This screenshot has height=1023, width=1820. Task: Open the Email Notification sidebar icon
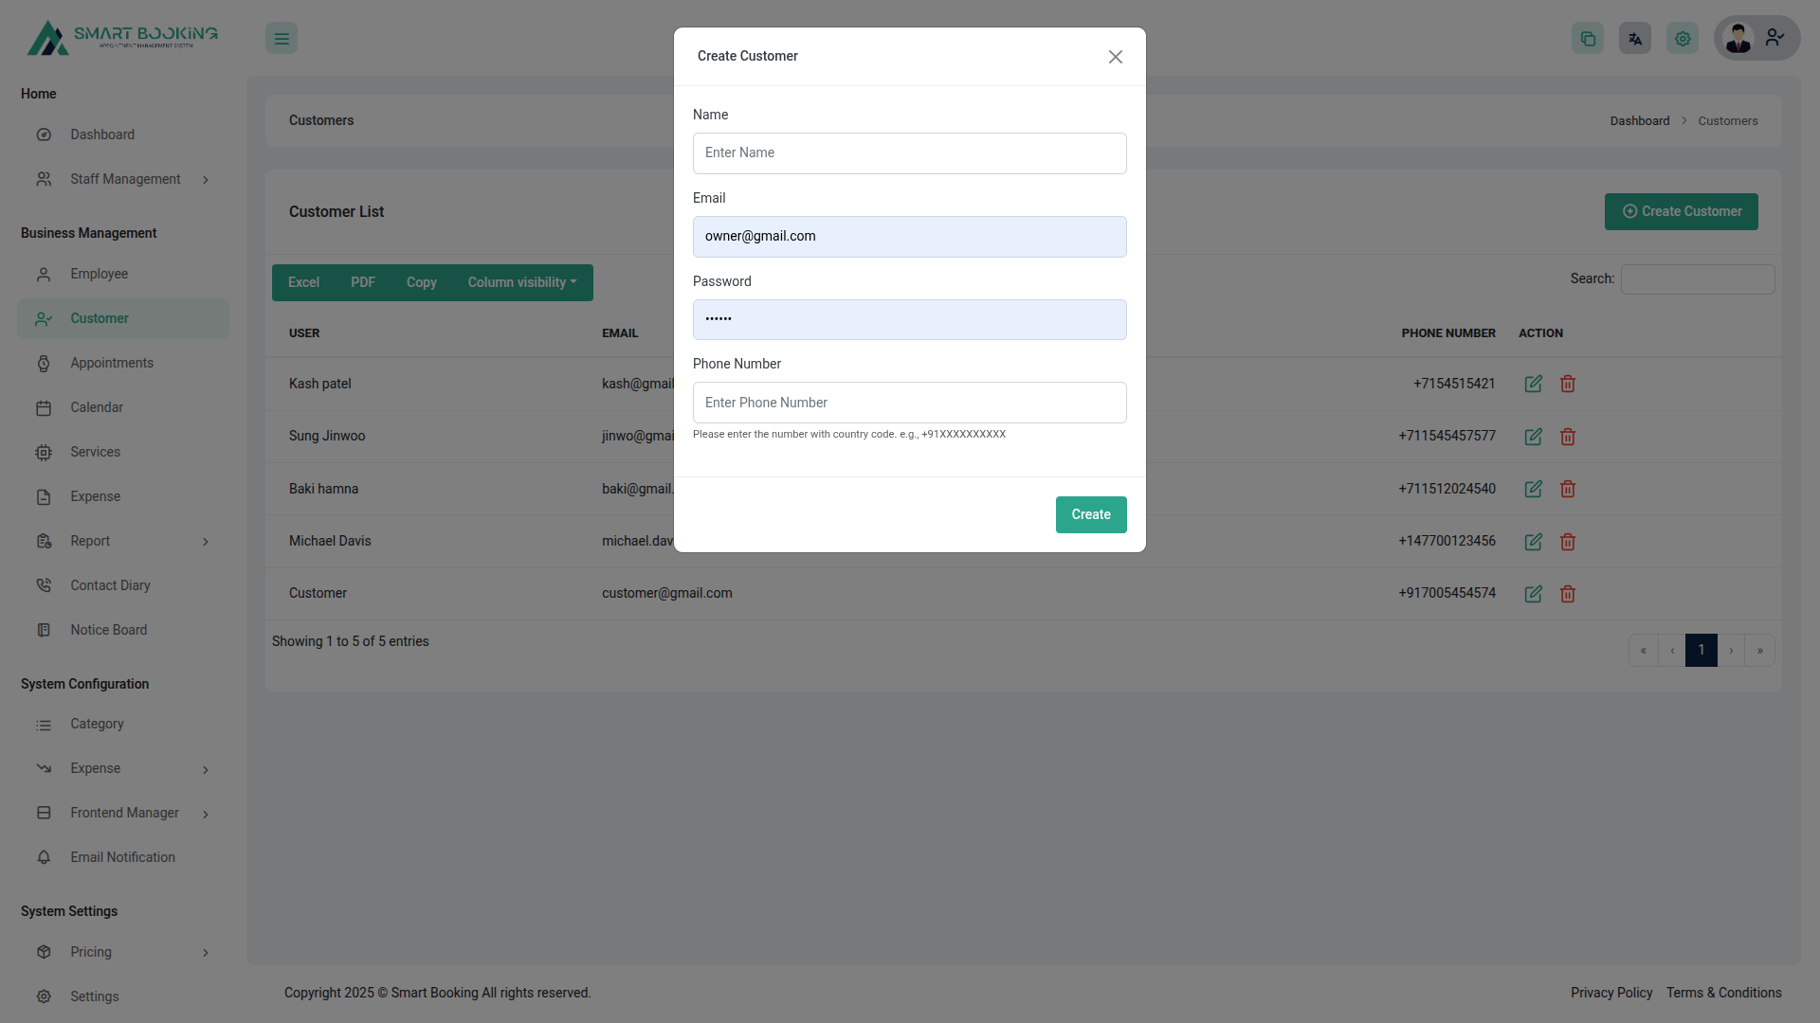[x=44, y=857]
